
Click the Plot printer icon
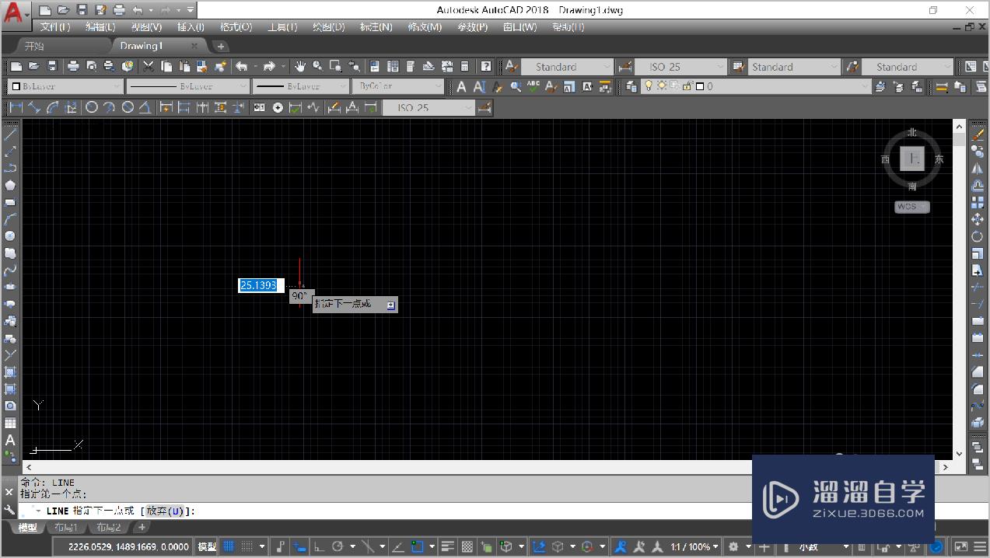click(x=72, y=67)
